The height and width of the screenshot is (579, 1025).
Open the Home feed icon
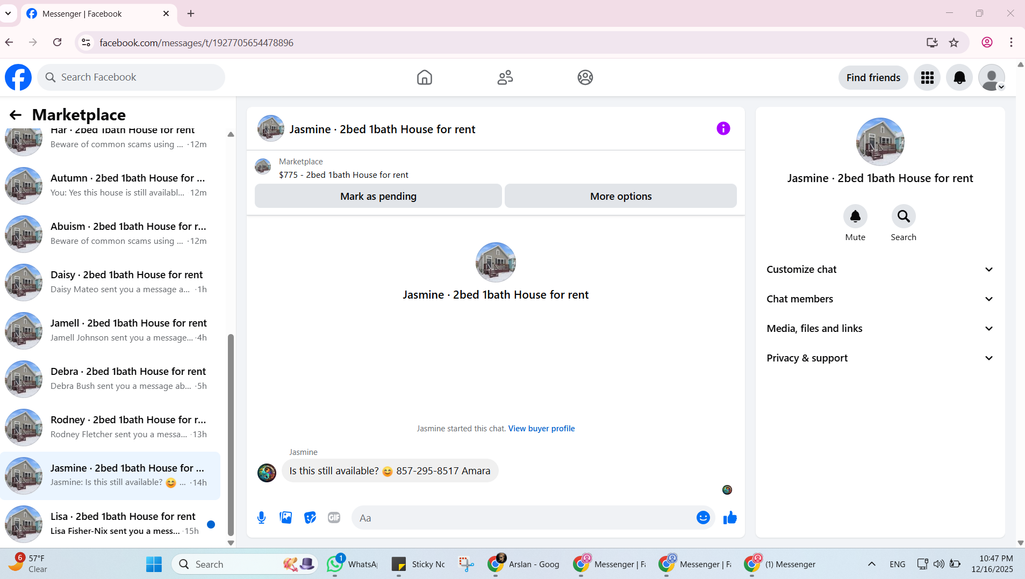tap(425, 77)
